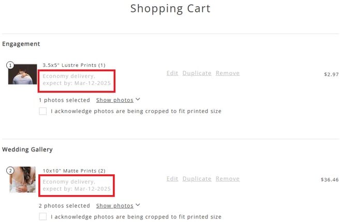Check the crop acknowledgement for Matte Prints
This screenshot has width=356, height=222.
coord(42,216)
